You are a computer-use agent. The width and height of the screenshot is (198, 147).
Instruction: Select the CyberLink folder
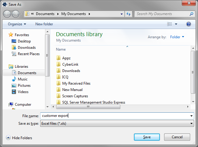[70, 64]
